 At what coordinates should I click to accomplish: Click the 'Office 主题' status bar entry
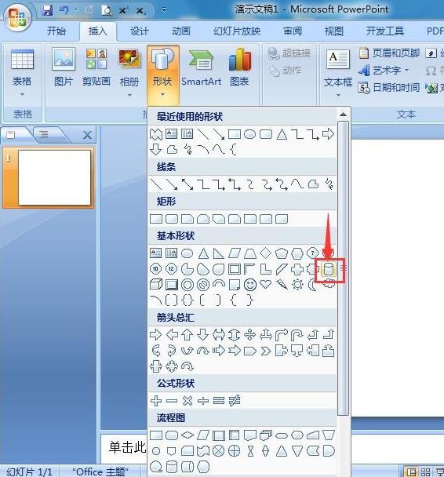click(x=100, y=472)
